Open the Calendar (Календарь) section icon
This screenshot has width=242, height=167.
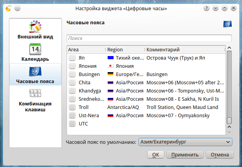(35, 49)
